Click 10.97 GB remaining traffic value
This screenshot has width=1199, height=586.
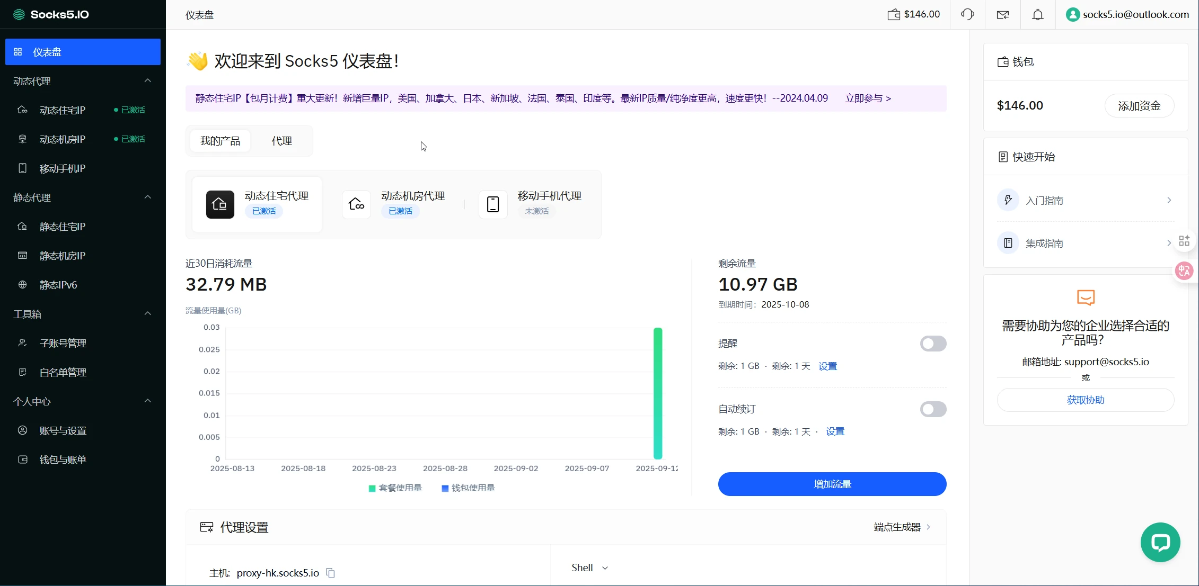point(758,284)
